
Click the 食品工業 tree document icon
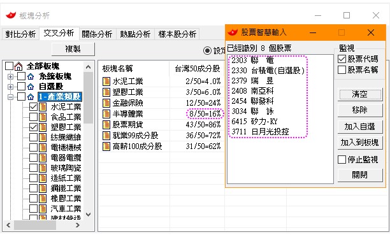[43, 117]
